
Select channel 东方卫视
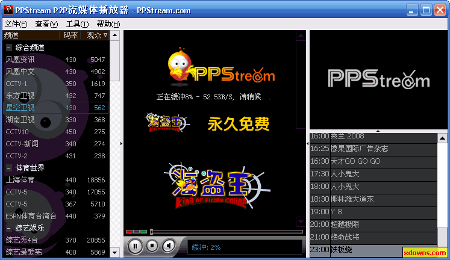(55, 96)
